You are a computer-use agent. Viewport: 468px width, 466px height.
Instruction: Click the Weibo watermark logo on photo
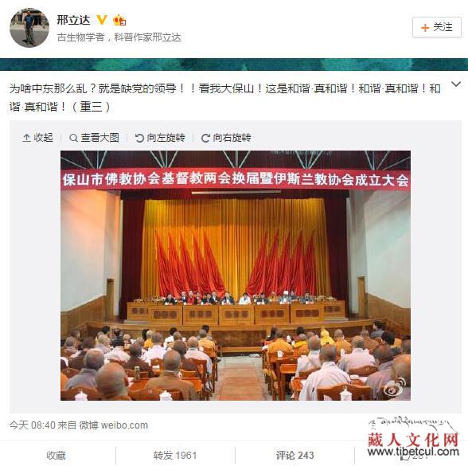coord(395,387)
